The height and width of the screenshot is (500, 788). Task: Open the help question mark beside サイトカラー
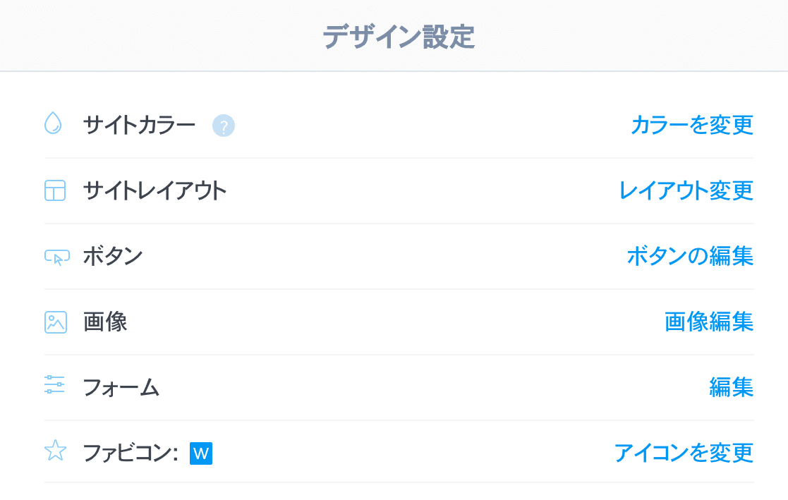pos(224,126)
